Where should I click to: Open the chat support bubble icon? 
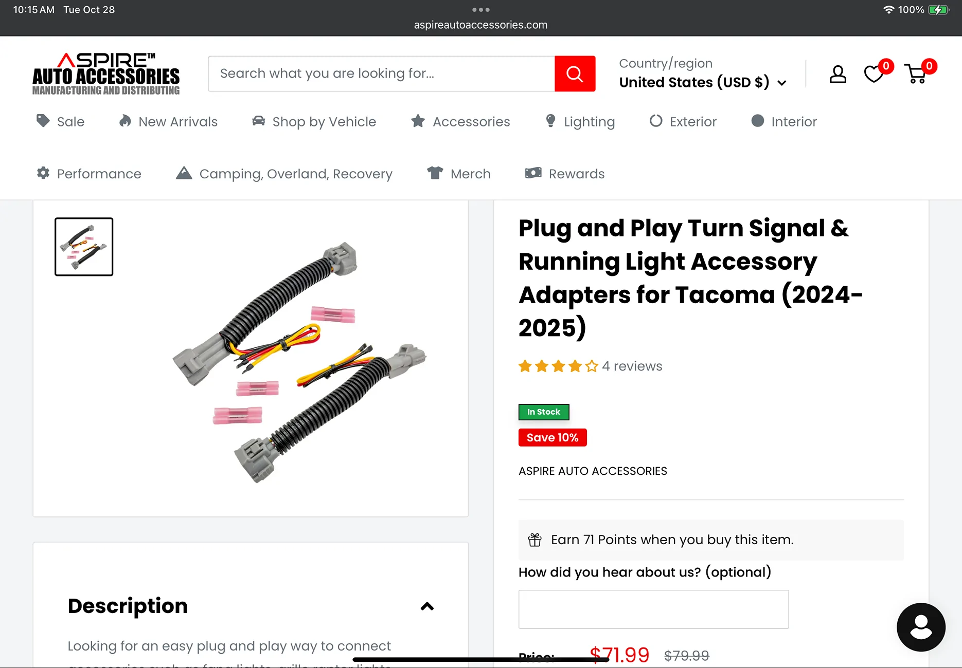pyautogui.click(x=921, y=627)
